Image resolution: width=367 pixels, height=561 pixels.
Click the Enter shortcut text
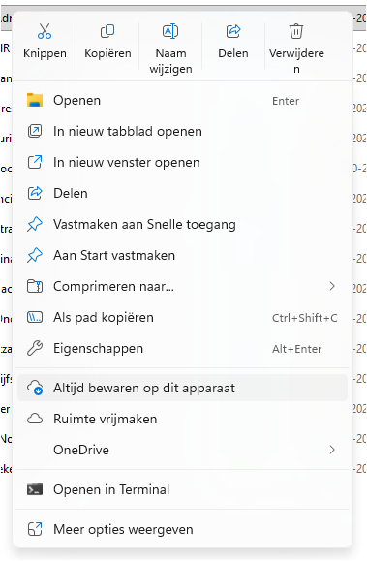tap(286, 101)
